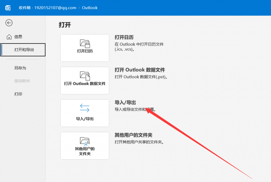Click the 打开 Outlook 数据文件 heading
Screen dimensions: 271x182
pos(139,70)
